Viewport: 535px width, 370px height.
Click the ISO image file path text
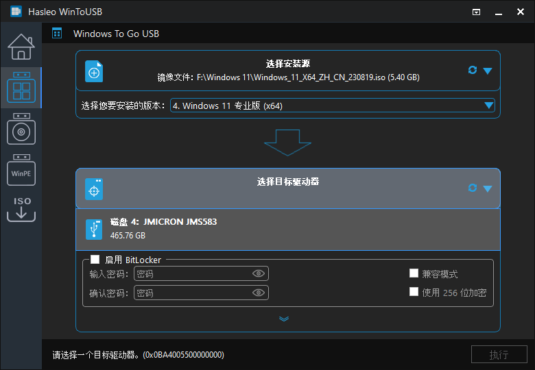[288, 77]
